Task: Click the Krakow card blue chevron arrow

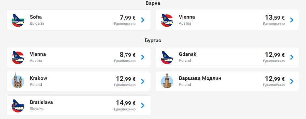Action: 143,81
